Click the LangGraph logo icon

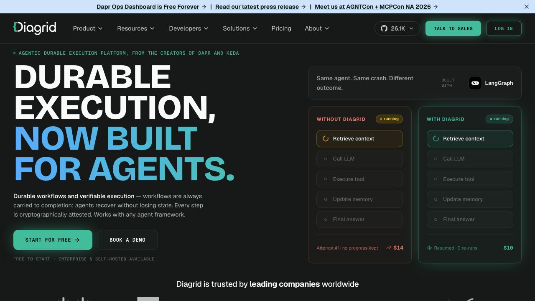[x=475, y=83]
